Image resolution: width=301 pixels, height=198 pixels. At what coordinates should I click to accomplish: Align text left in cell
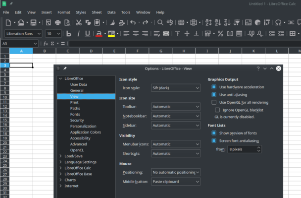click(126, 34)
